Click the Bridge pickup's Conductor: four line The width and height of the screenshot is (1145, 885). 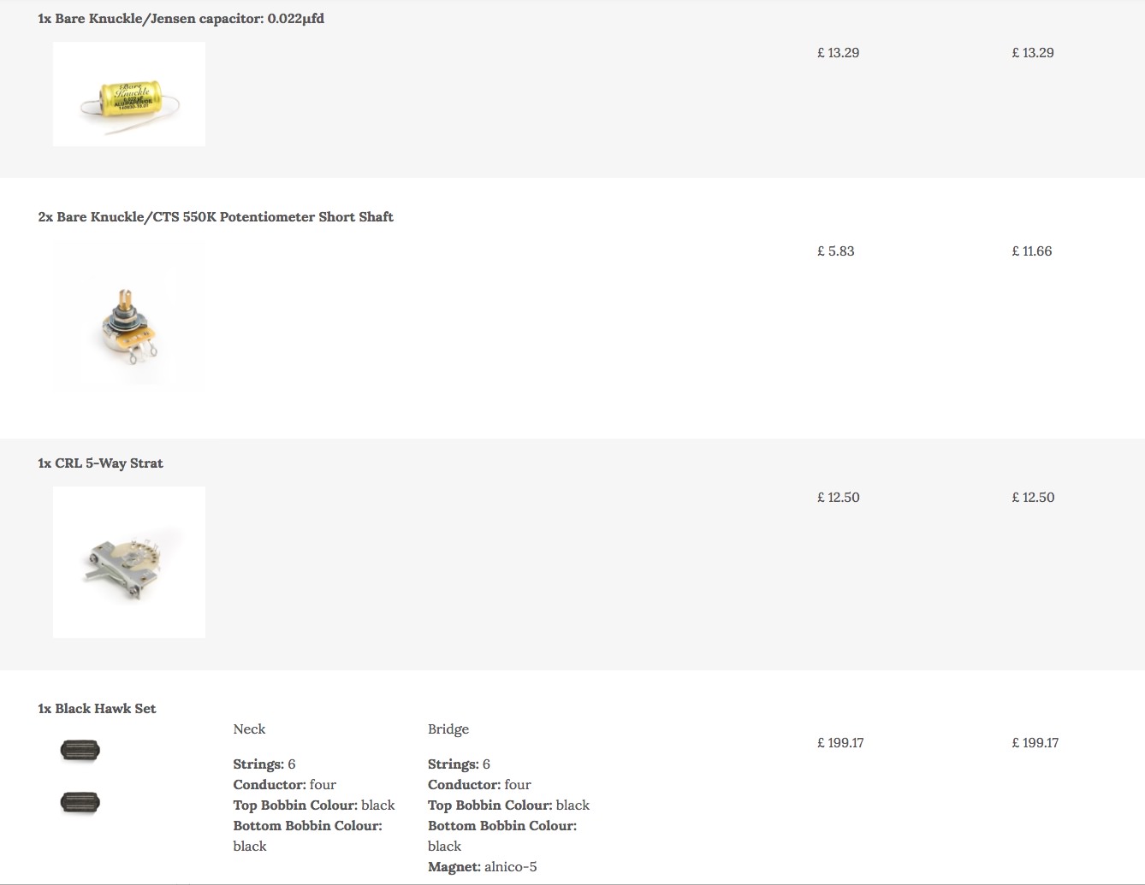479,784
